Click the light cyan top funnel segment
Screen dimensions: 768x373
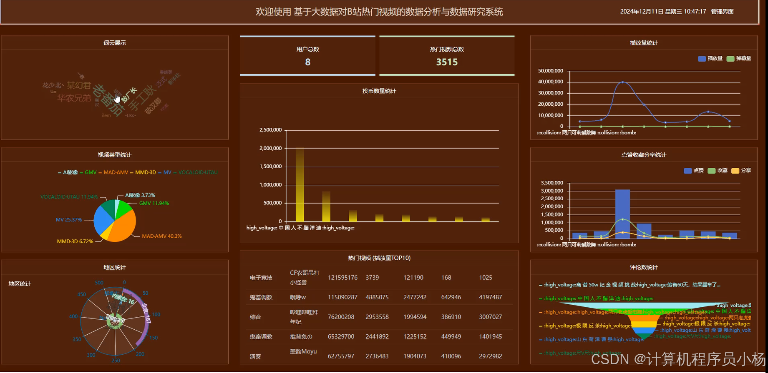(645, 306)
